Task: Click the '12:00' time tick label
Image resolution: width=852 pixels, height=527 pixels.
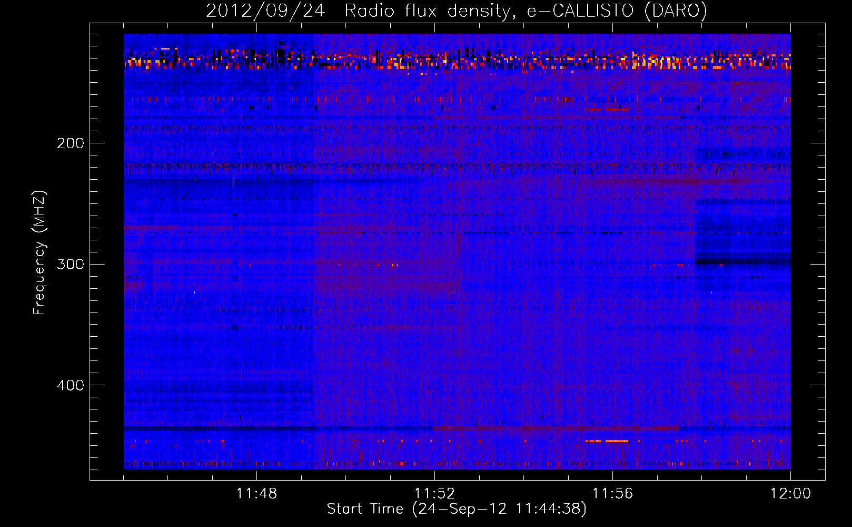Action: coord(790,494)
